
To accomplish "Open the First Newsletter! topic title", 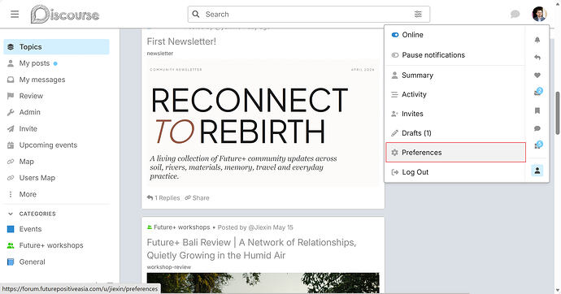I will pos(181,41).
